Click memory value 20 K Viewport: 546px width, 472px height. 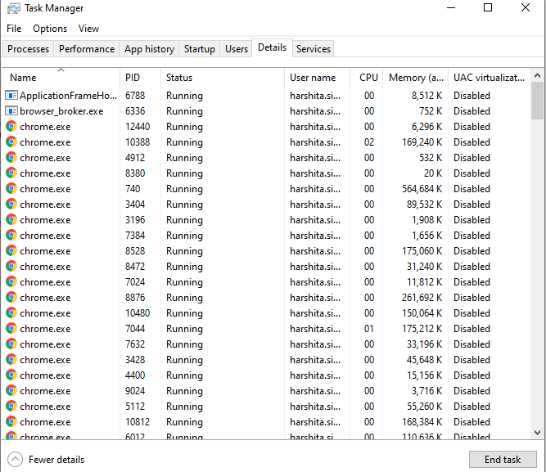point(433,173)
